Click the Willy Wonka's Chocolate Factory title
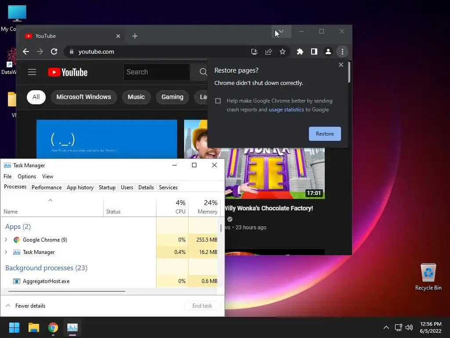The image size is (450, 338). [x=269, y=208]
